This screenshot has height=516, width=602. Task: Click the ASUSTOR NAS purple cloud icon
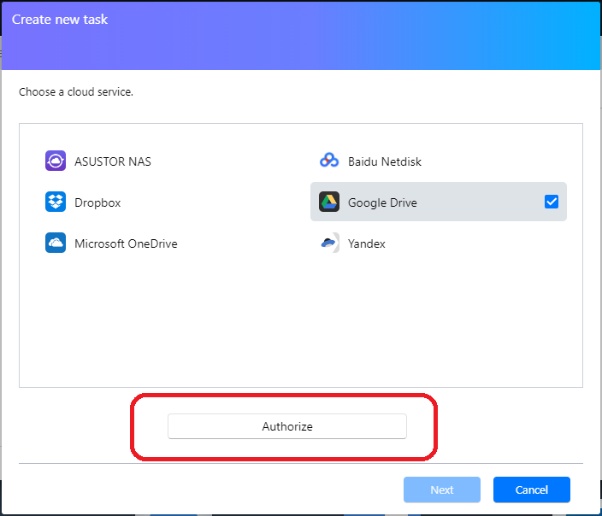(56, 161)
